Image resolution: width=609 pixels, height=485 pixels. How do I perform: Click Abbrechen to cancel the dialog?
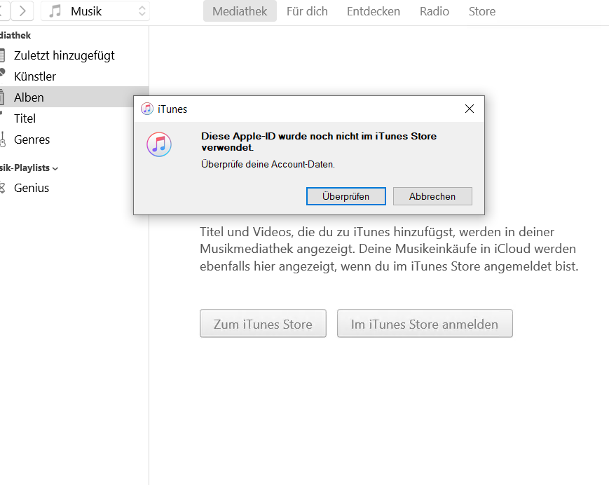click(x=432, y=196)
